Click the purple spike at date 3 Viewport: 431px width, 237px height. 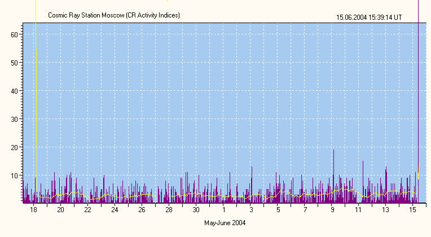coord(252,181)
